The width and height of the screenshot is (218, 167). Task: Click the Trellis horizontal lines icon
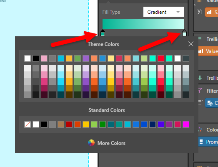pos(200,39)
